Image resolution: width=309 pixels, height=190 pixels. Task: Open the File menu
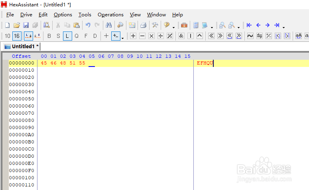click(x=10, y=15)
